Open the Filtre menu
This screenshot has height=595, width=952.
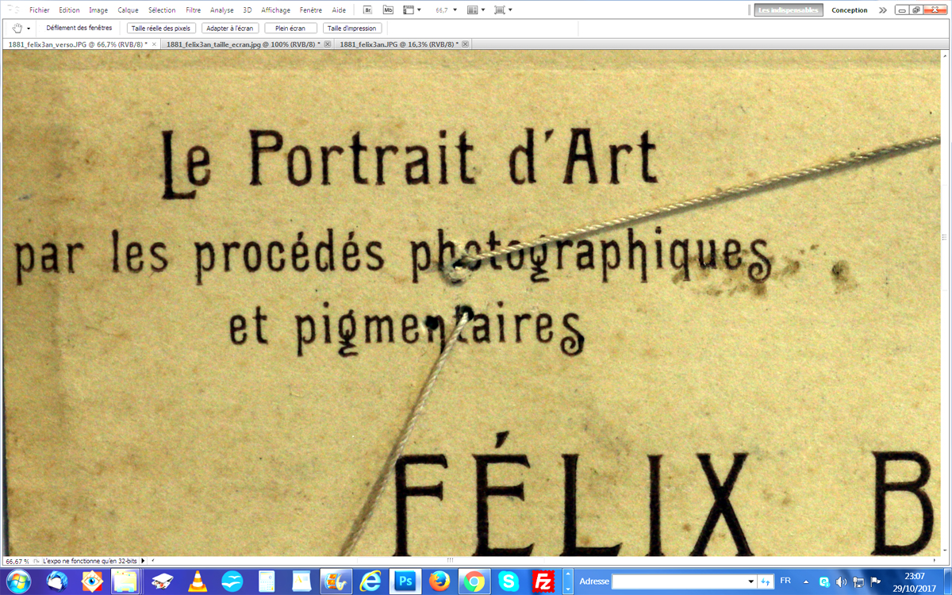pos(193,10)
